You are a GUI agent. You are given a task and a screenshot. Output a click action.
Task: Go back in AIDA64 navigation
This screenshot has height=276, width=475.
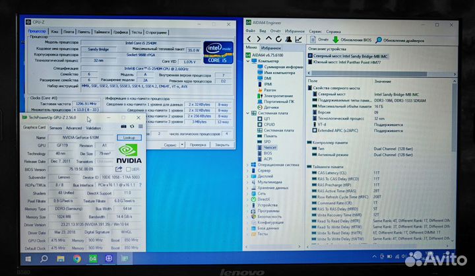pyautogui.click(x=249, y=39)
